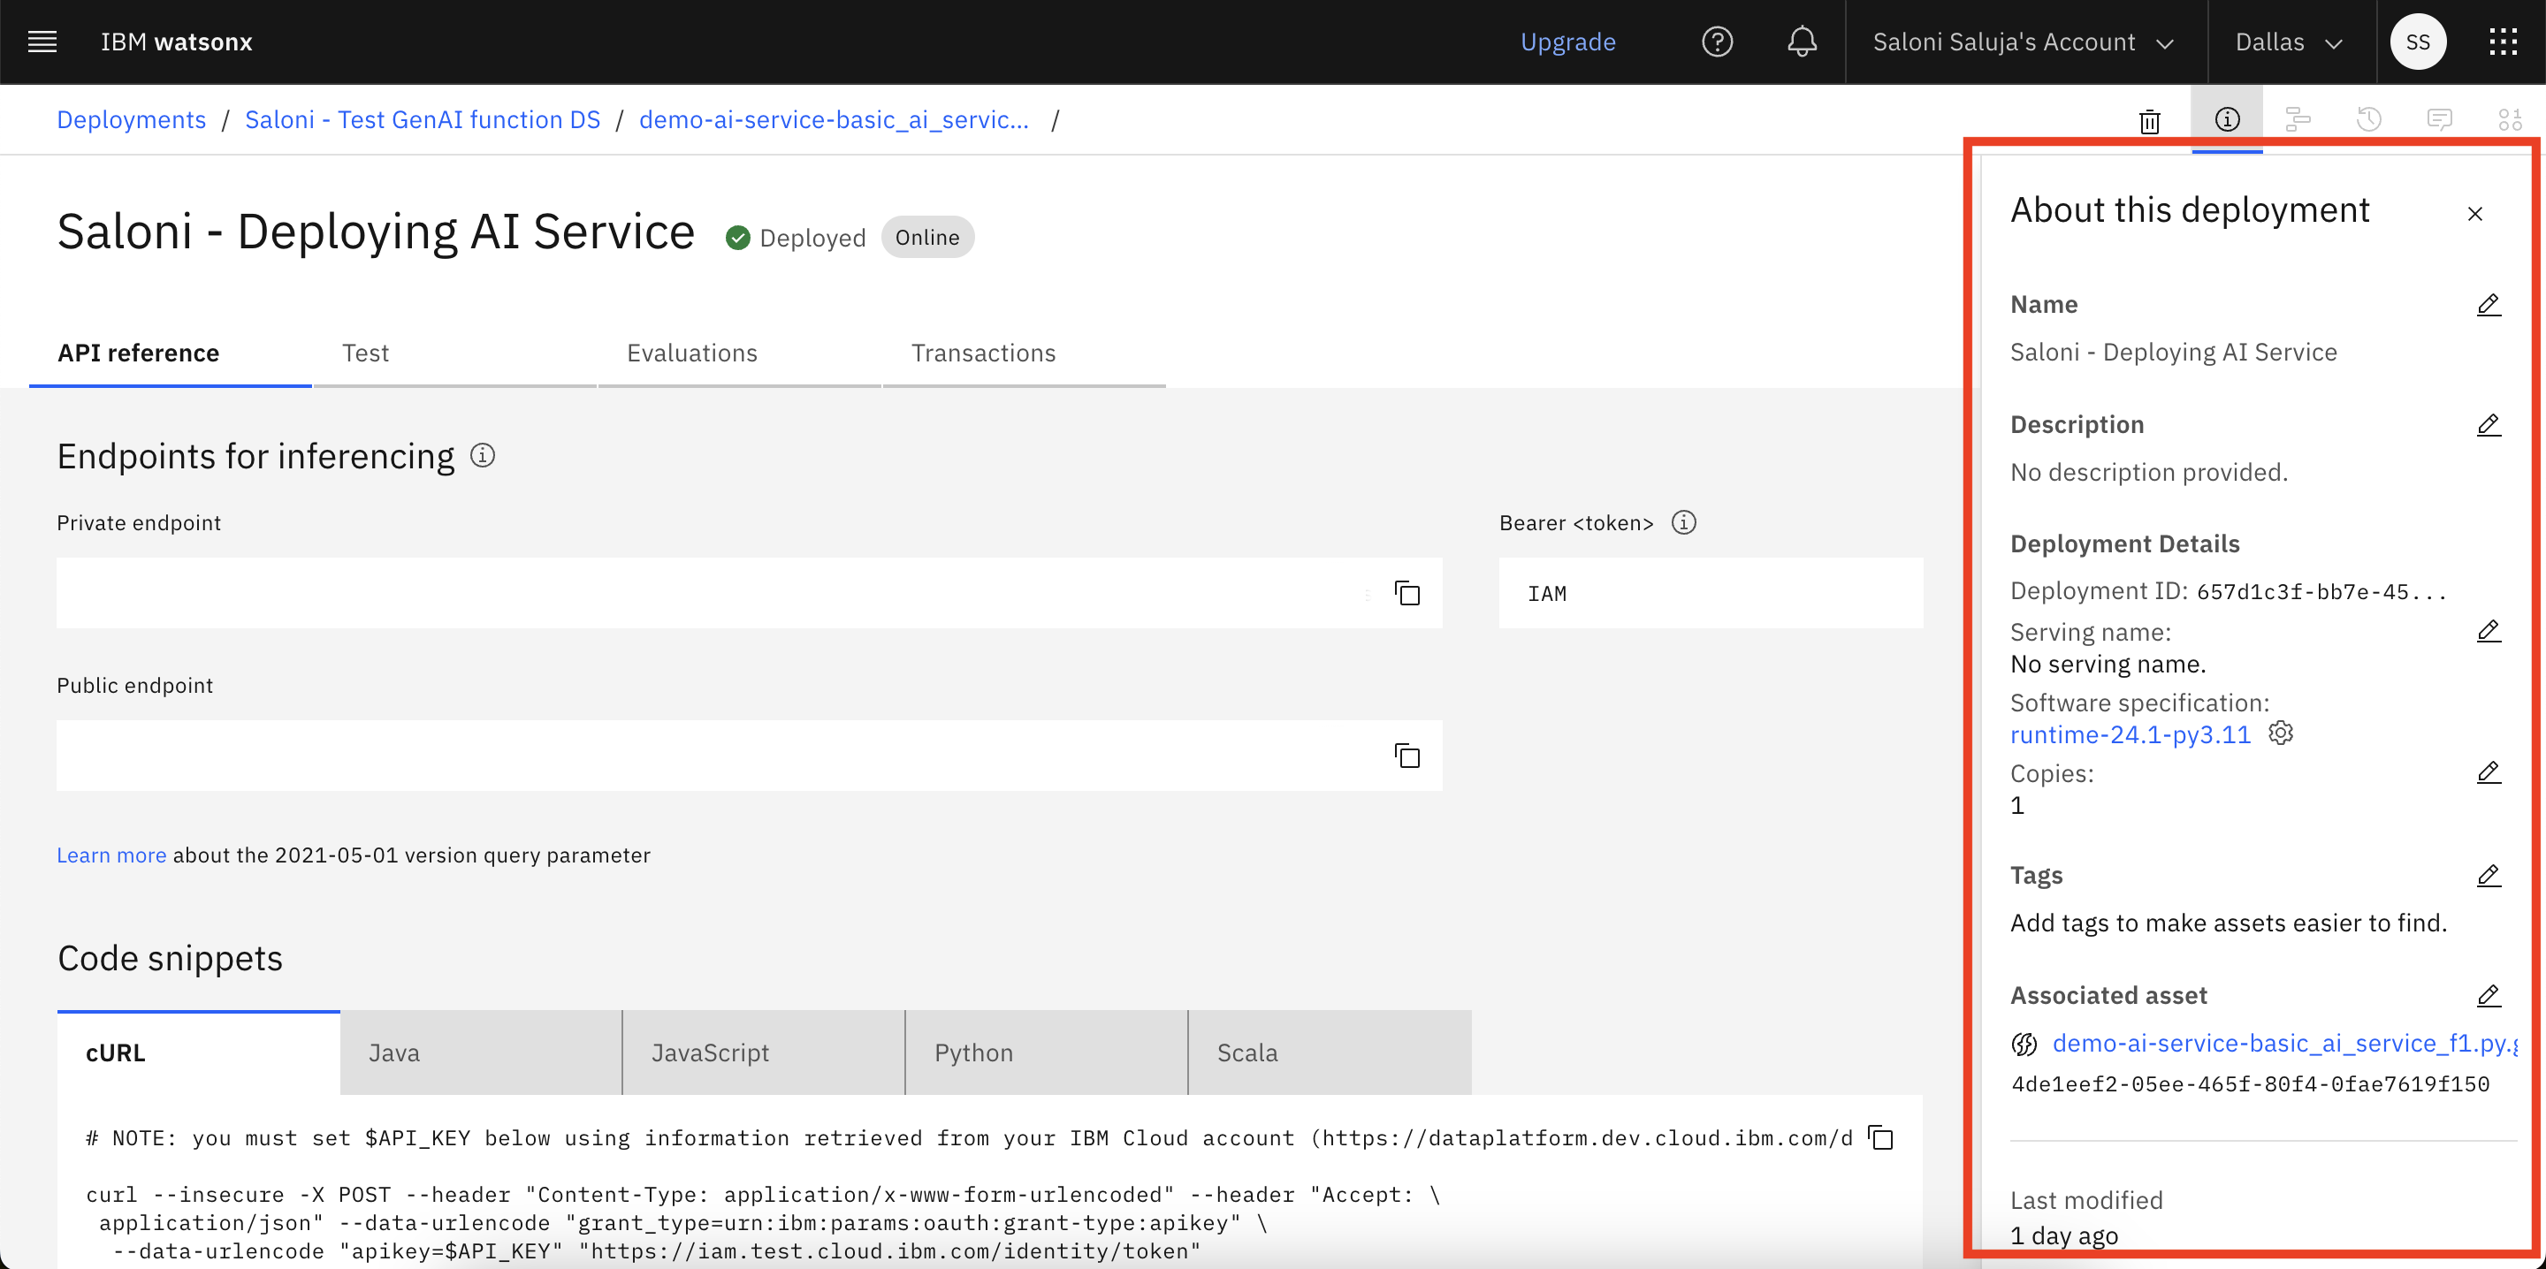Viewport: 2546px width, 1269px height.
Task: Switch to the Test tab
Action: pos(454,353)
